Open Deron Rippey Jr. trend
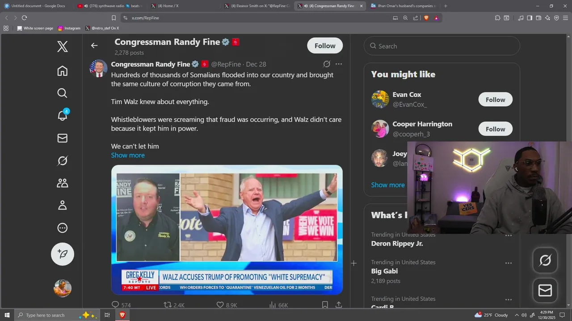This screenshot has width=572, height=321. [397, 243]
